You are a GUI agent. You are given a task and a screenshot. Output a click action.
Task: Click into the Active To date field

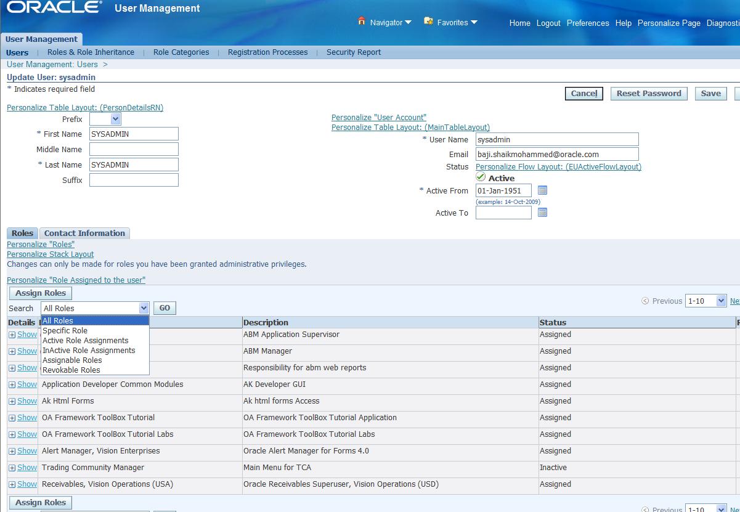[x=503, y=213]
